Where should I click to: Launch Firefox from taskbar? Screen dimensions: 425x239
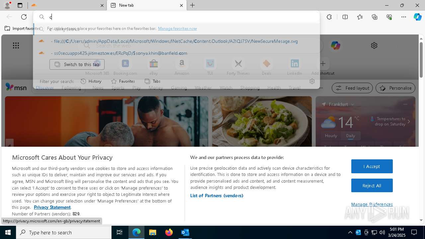tap(169, 232)
